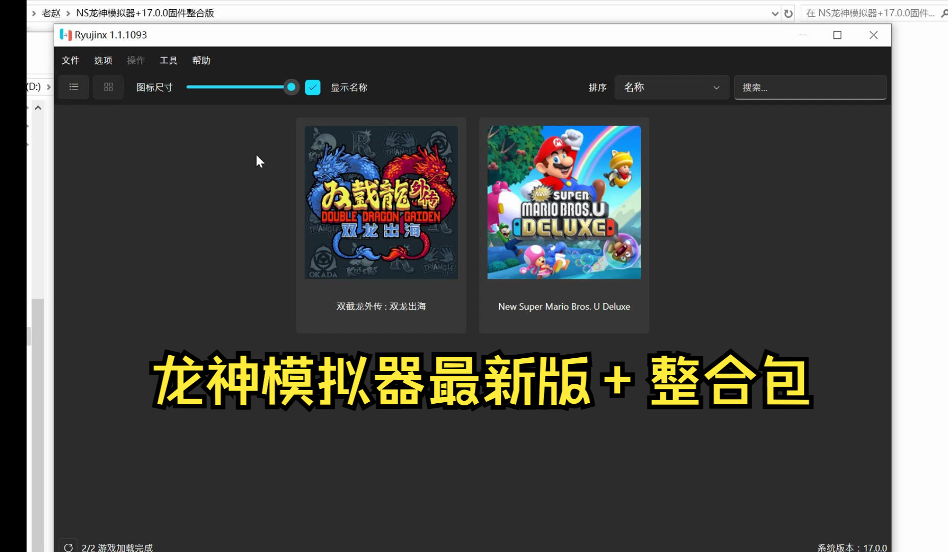Close the Ryujinx window
Image resolution: width=948 pixels, height=552 pixels.
[873, 35]
